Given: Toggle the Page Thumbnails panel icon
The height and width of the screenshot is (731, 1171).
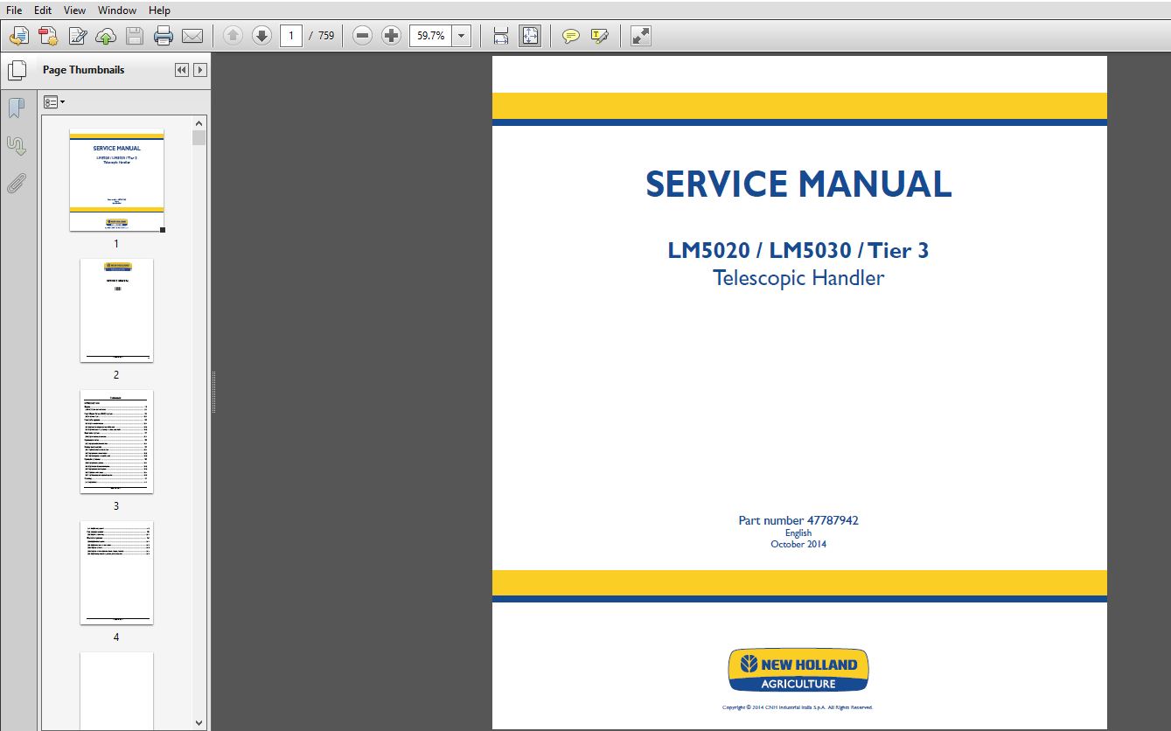Looking at the screenshot, I should click(17, 70).
